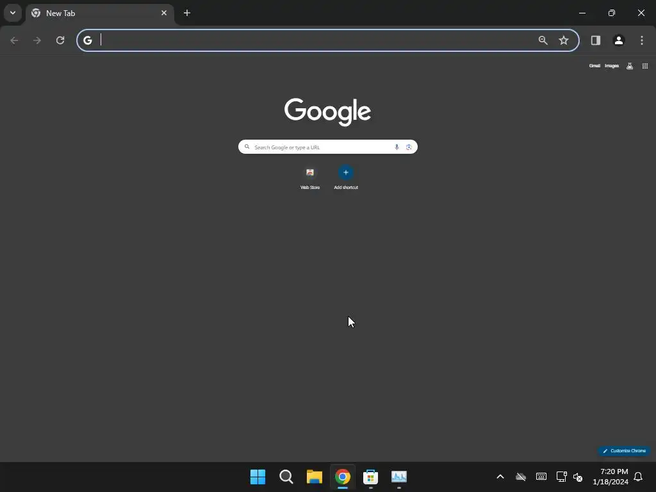Open the Google apps grid

[x=645, y=66]
